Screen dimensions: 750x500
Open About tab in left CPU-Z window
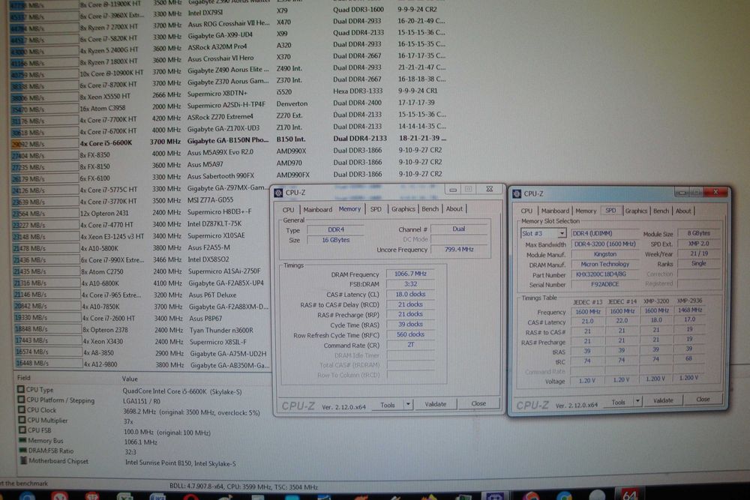coord(454,209)
